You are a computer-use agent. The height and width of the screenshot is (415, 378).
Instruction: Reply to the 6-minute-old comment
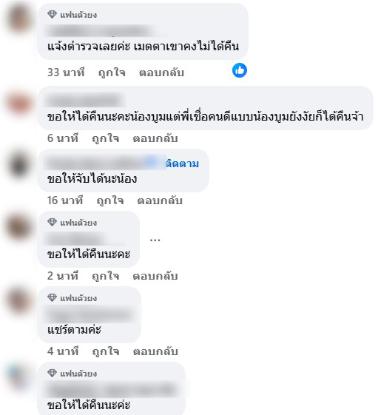pyautogui.click(x=155, y=138)
